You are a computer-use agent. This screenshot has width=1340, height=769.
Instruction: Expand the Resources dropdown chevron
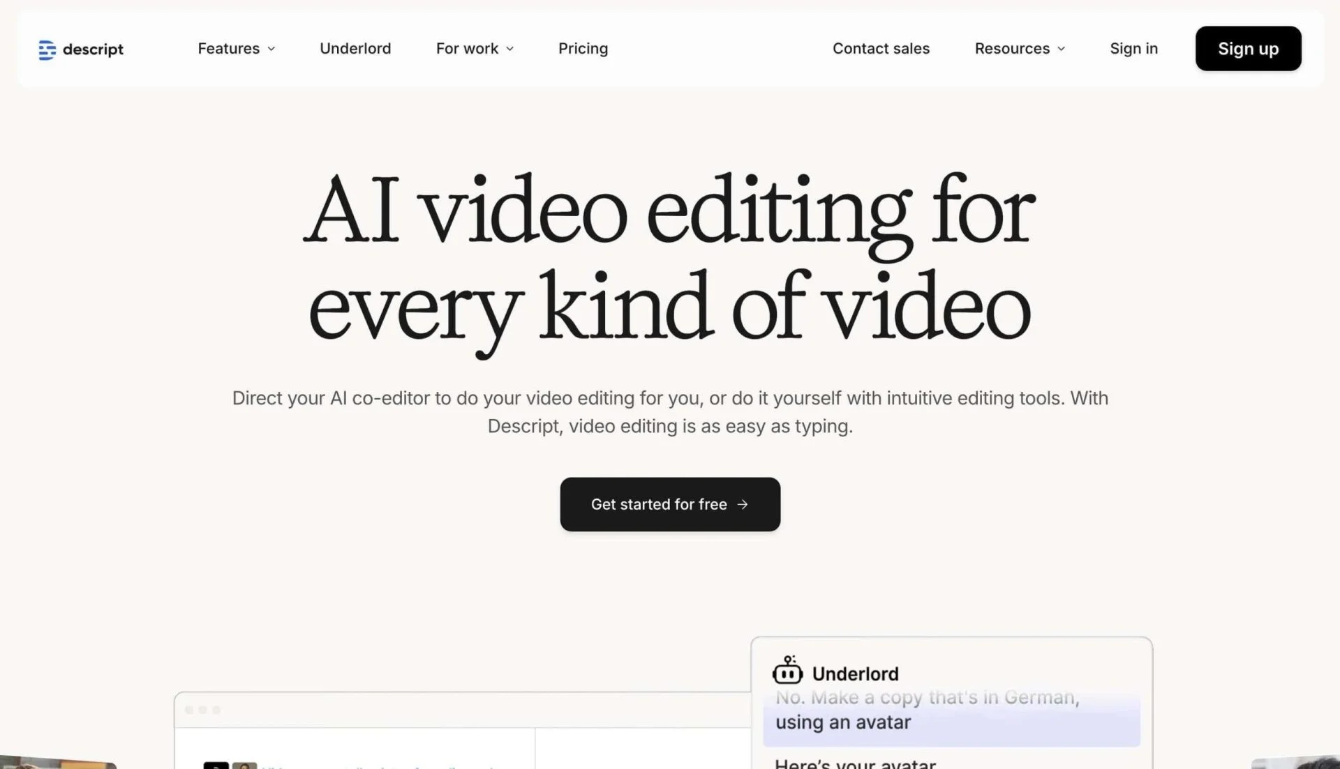click(1062, 49)
